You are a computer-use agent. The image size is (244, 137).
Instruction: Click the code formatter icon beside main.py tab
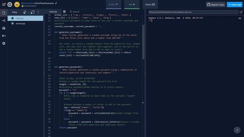coord(64,11)
